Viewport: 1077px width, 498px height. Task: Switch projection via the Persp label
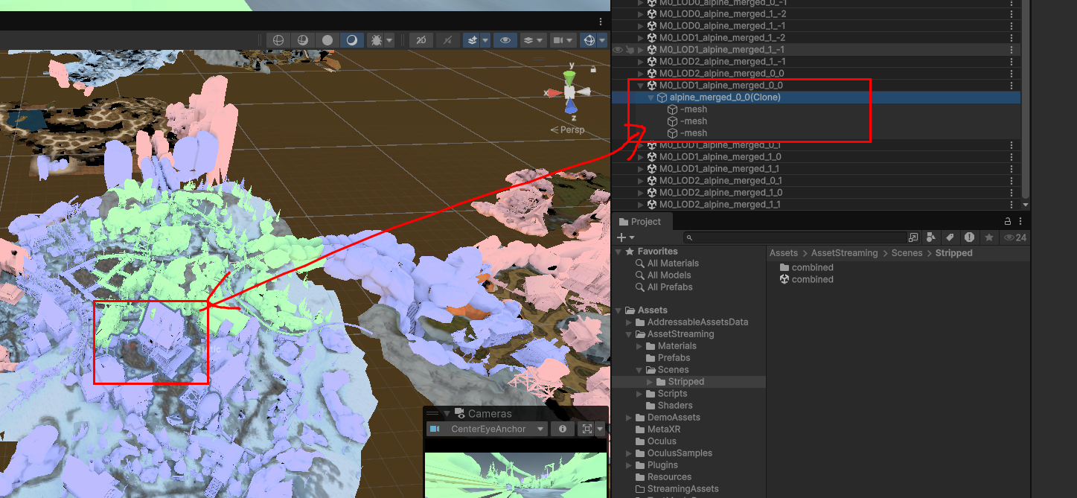pos(567,130)
